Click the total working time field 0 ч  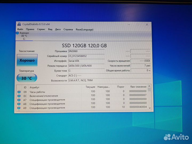coord(141,70)
